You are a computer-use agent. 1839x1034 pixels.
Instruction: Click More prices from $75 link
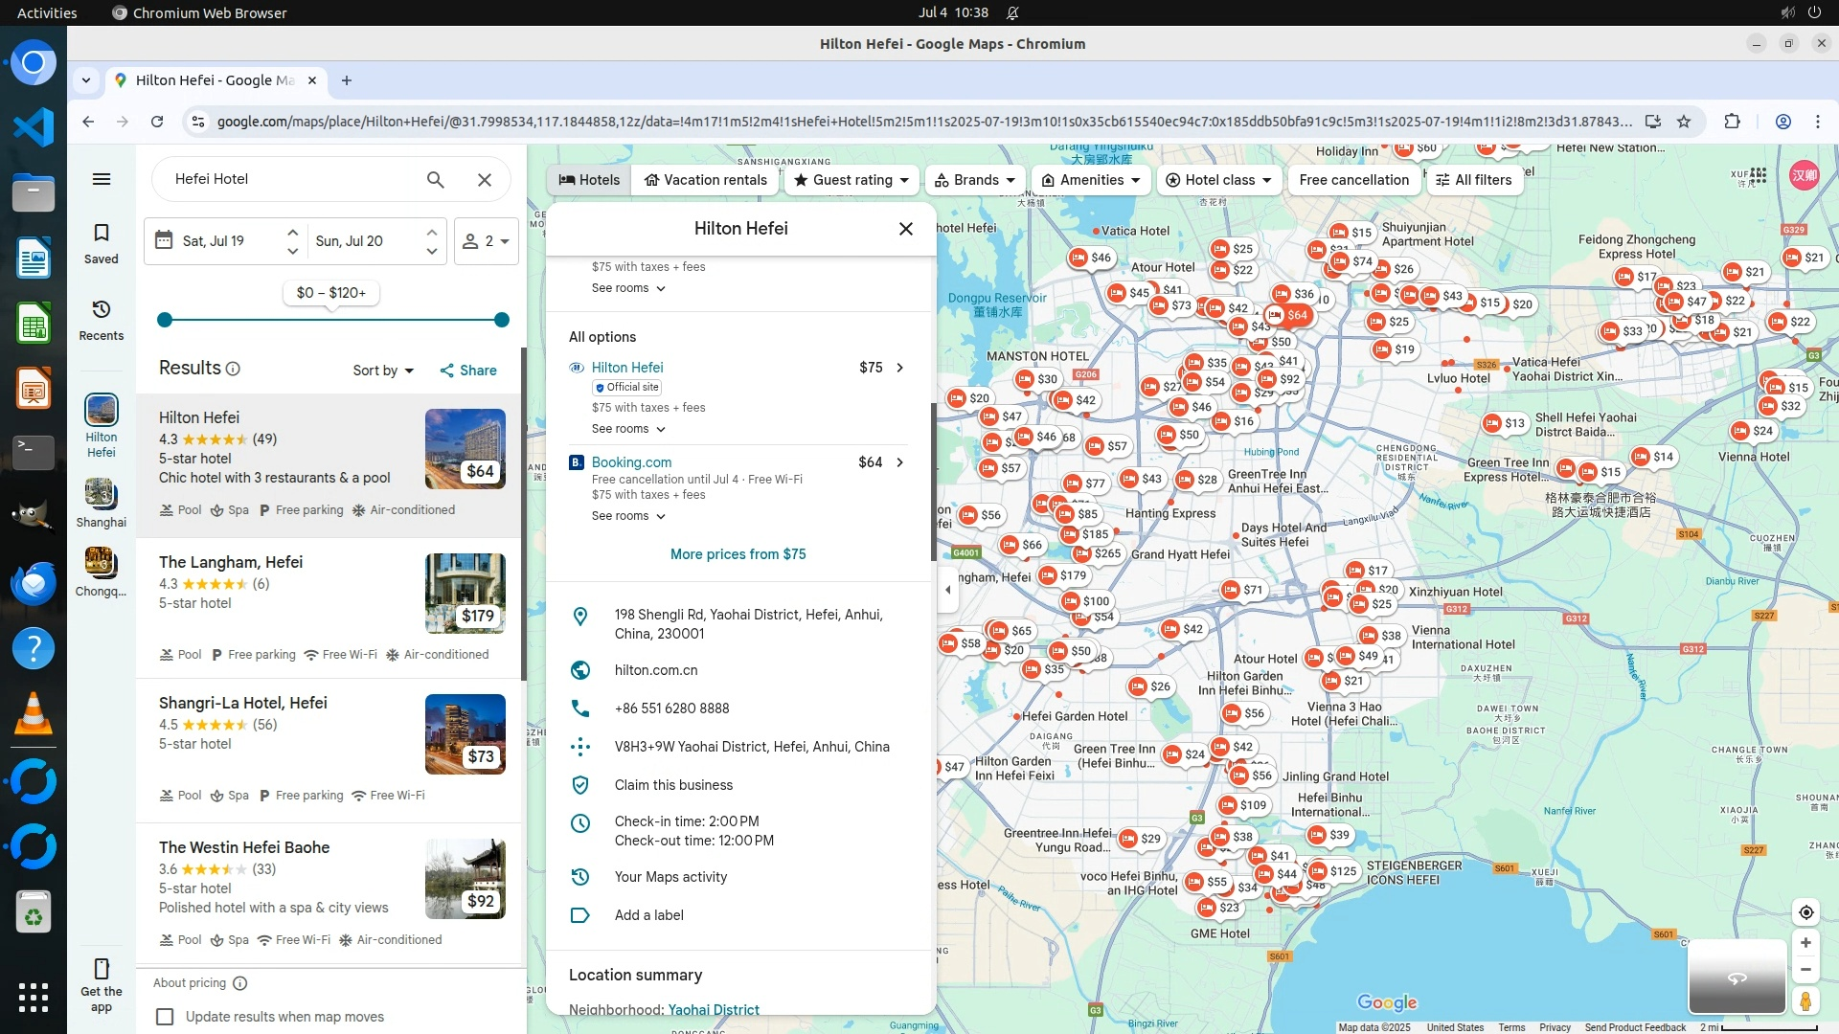pos(738,554)
